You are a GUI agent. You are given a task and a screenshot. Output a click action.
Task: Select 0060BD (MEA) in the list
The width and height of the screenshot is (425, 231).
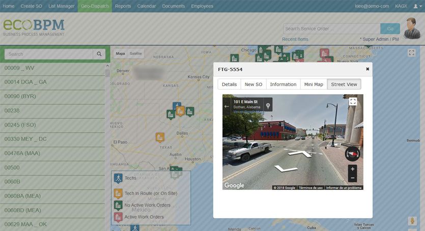(x=52, y=211)
